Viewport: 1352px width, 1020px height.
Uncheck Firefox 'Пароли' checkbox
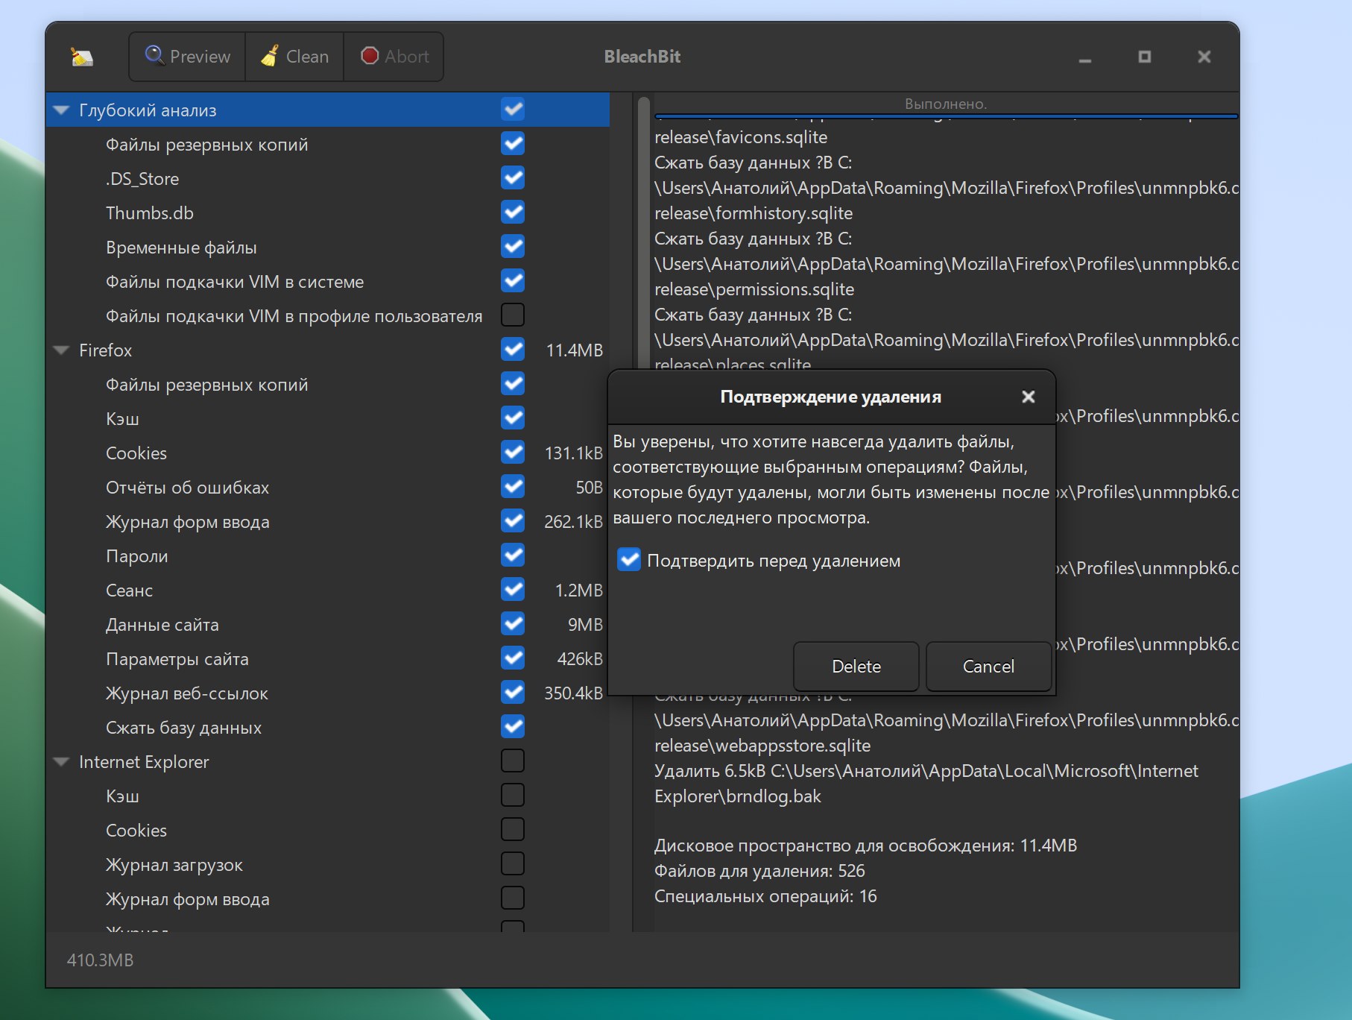(513, 555)
